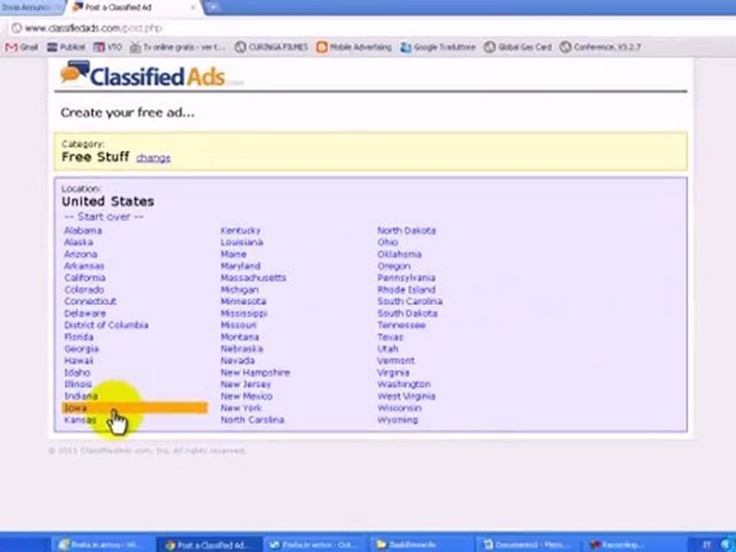Image resolution: width=736 pixels, height=552 pixels.
Task: Choose Arizona from the state list
Action: click(80, 254)
